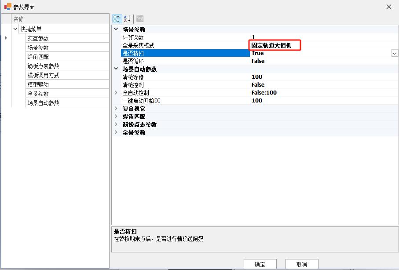
Task: Collapse the 场景自动参数 property category
Action: click(116, 69)
